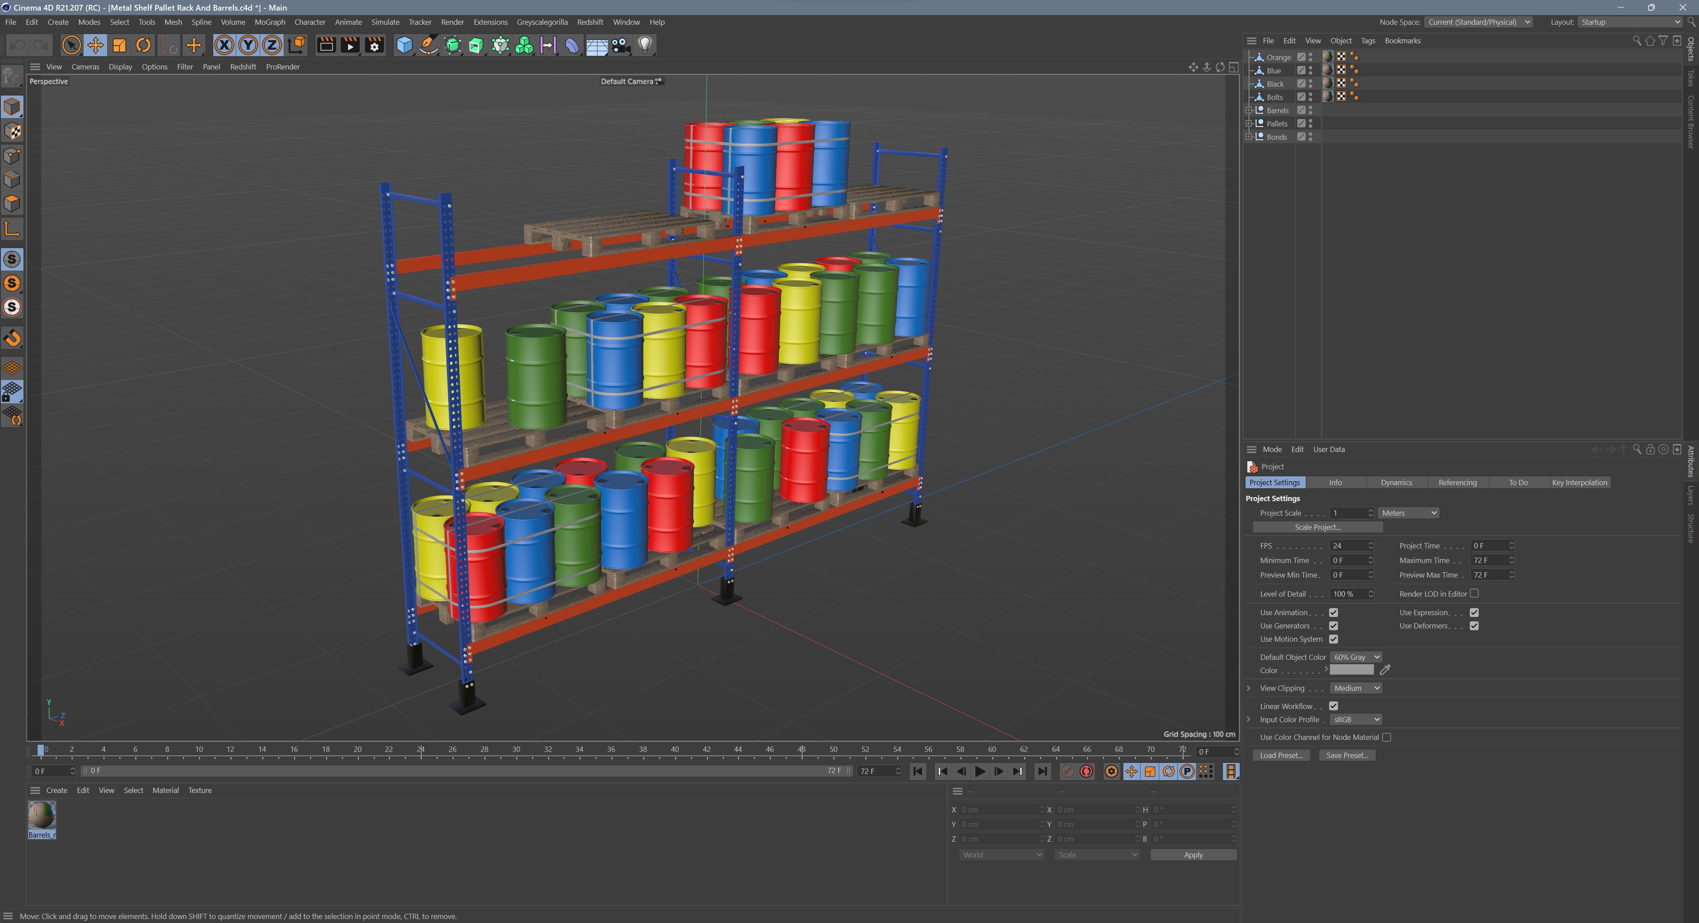Image resolution: width=1699 pixels, height=923 pixels.
Task: Open the MoGraph menu
Action: 270,22
